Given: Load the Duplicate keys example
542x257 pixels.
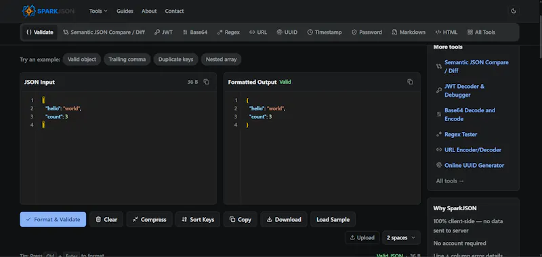Looking at the screenshot, I should coord(175,60).
